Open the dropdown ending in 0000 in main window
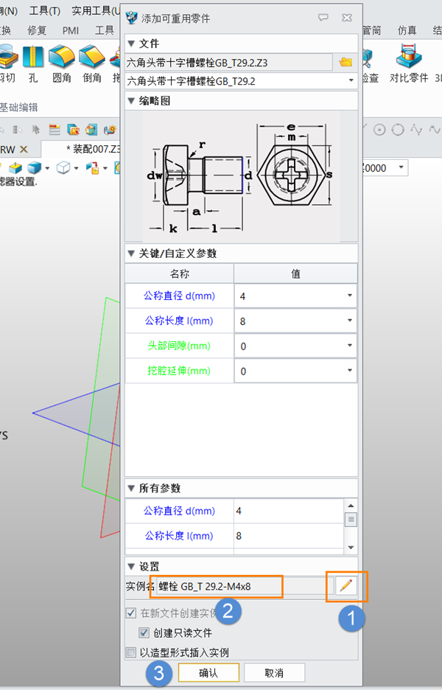Image resolution: width=442 pixels, height=690 pixels. click(x=401, y=167)
